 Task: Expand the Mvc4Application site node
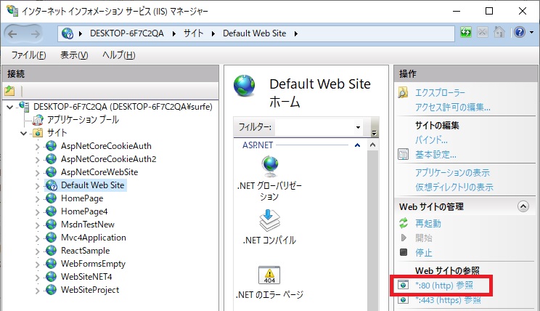coord(38,238)
